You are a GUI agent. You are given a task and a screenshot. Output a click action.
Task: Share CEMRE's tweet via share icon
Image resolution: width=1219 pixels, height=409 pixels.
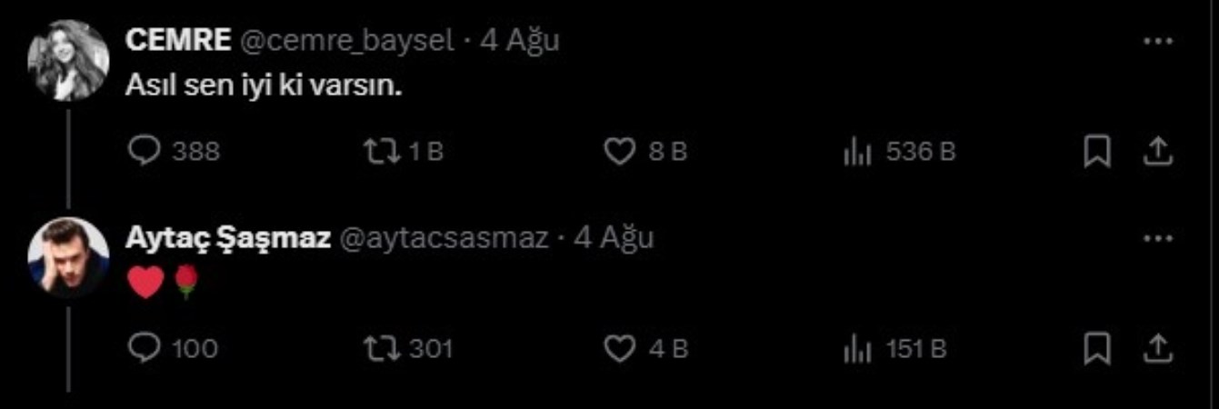pyautogui.click(x=1156, y=152)
